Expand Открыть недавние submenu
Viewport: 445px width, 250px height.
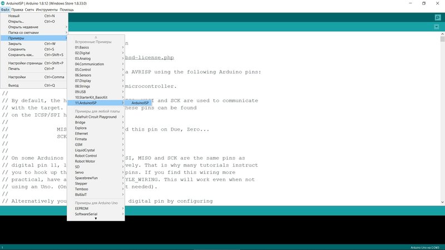pos(22,27)
